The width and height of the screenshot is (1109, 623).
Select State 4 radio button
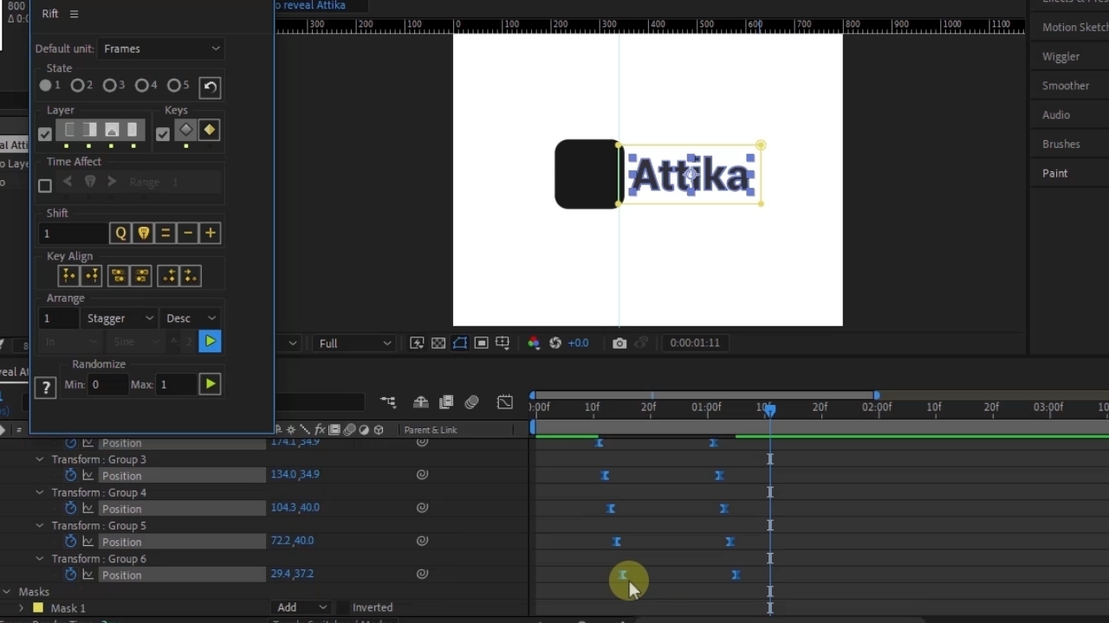142,85
